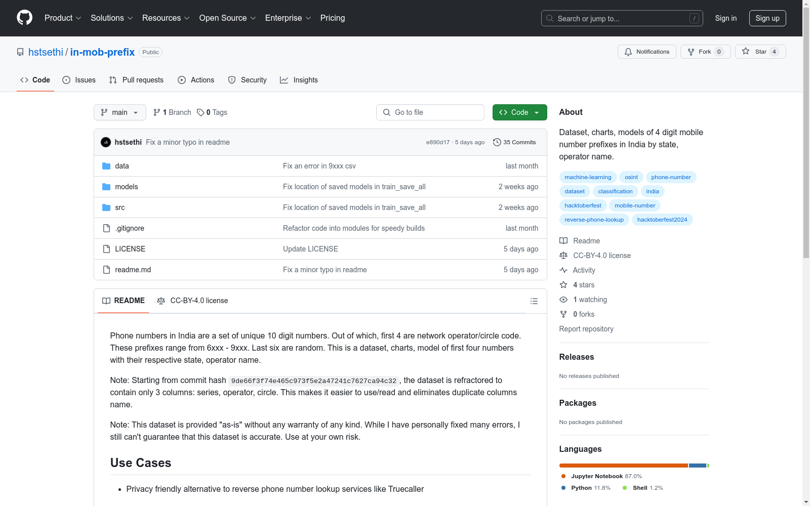Click the tag icon next to 0 Tags

point(200,112)
